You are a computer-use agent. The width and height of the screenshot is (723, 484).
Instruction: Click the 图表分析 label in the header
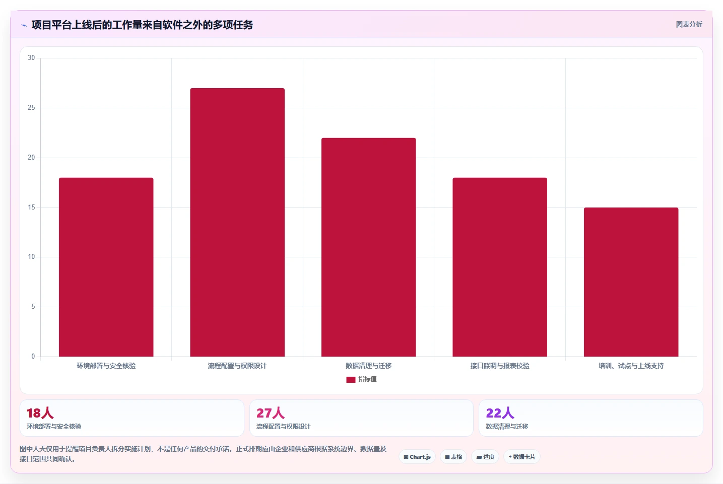point(689,24)
